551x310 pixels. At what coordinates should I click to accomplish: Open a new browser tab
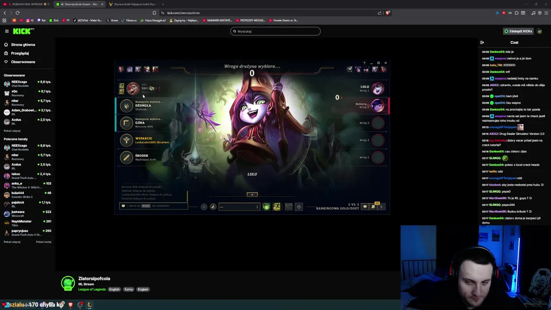(x=163, y=4)
